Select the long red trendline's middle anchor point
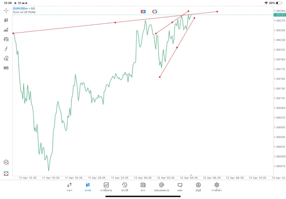The width and height of the screenshot is (286, 199). point(115,22)
